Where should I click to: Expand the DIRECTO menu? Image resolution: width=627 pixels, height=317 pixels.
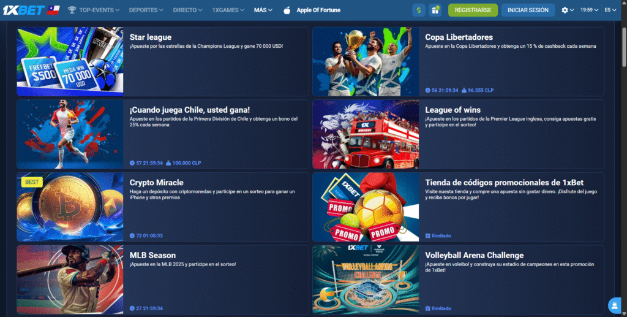click(x=187, y=10)
